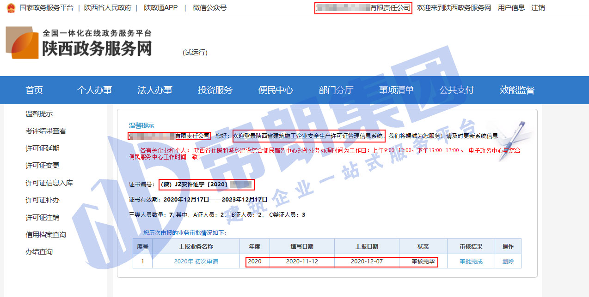Open the 微信公众号 link
The height and width of the screenshot is (297, 589).
(209, 8)
